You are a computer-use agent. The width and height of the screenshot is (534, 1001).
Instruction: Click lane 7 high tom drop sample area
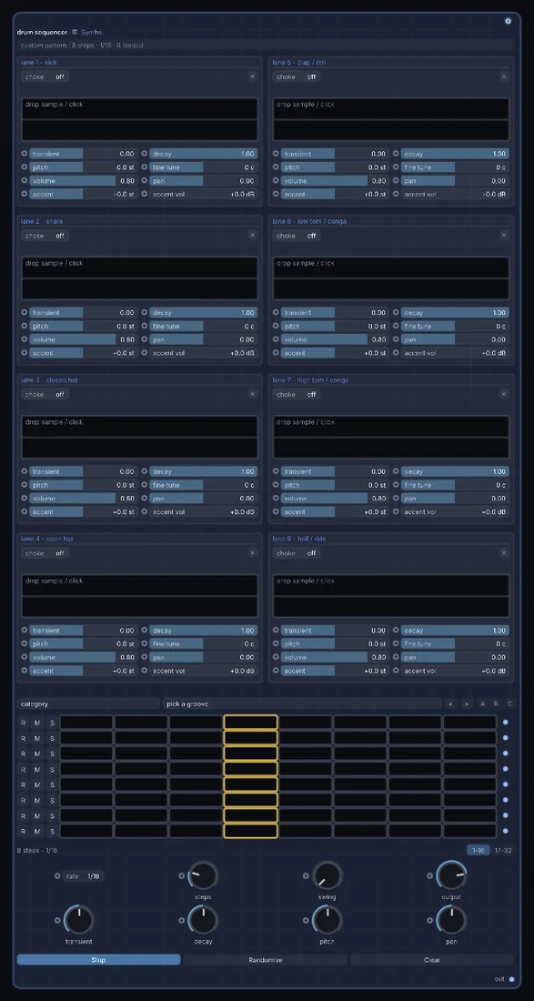[x=391, y=438]
